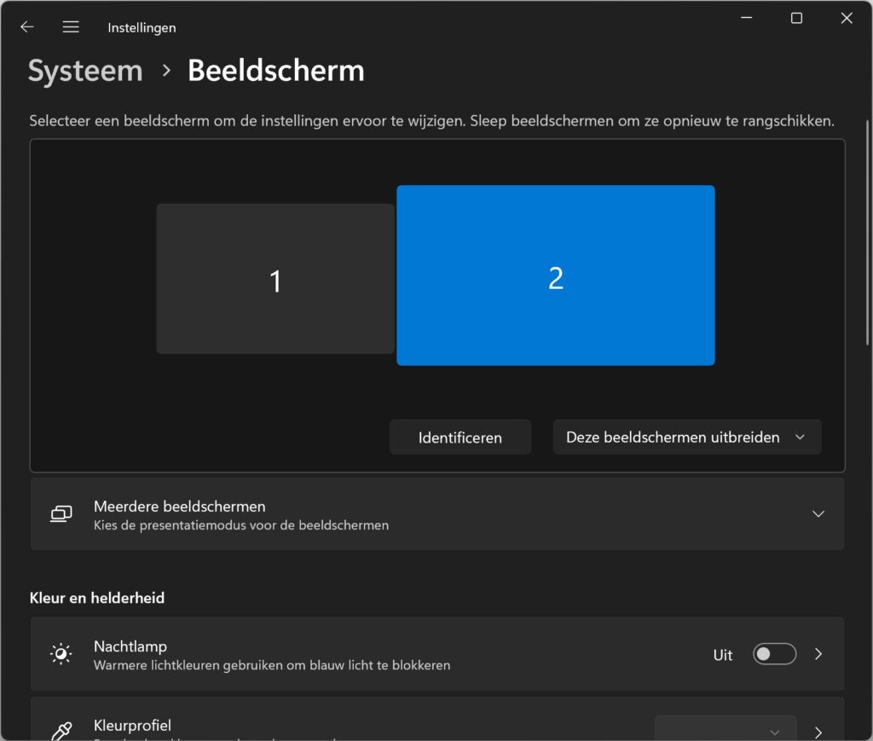Click the back arrow
The image size is (873, 741).
[26, 26]
